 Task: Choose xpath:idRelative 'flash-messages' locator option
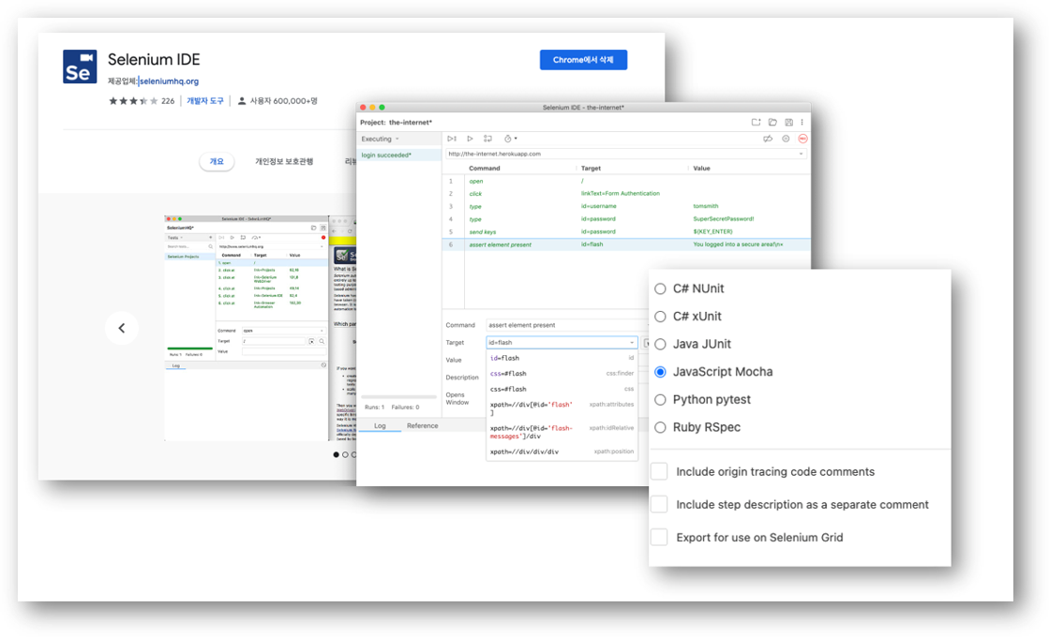pyautogui.click(x=562, y=432)
